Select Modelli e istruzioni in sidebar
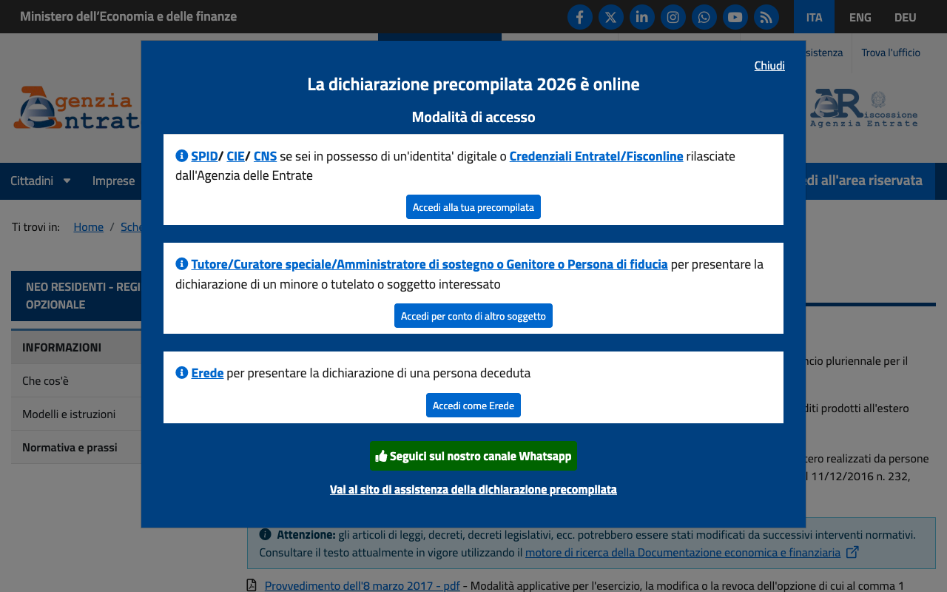 [x=76, y=414]
